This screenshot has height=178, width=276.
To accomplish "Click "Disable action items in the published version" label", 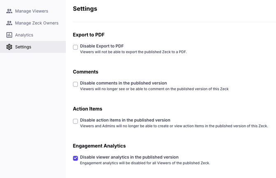I will pos(125,120).
